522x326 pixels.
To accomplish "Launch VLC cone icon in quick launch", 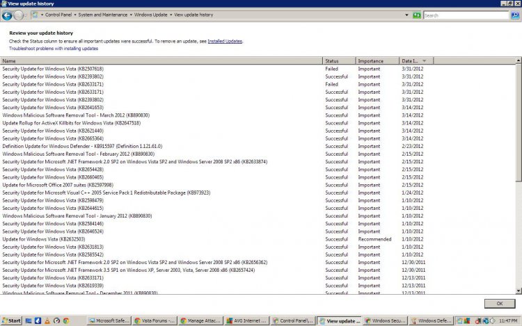I will 47,320.
